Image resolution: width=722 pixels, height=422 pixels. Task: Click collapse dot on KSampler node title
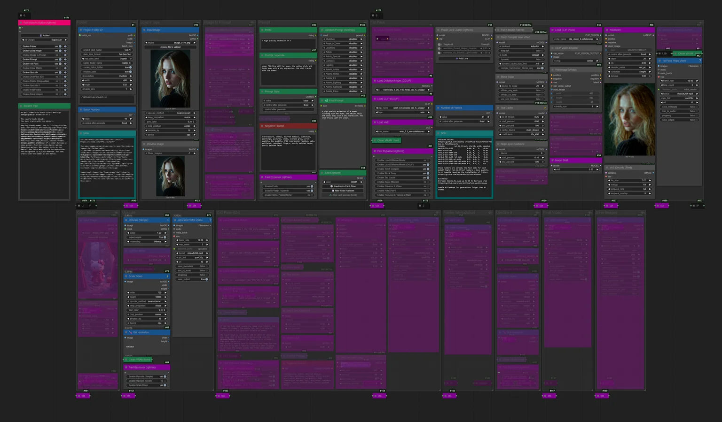(x=607, y=30)
